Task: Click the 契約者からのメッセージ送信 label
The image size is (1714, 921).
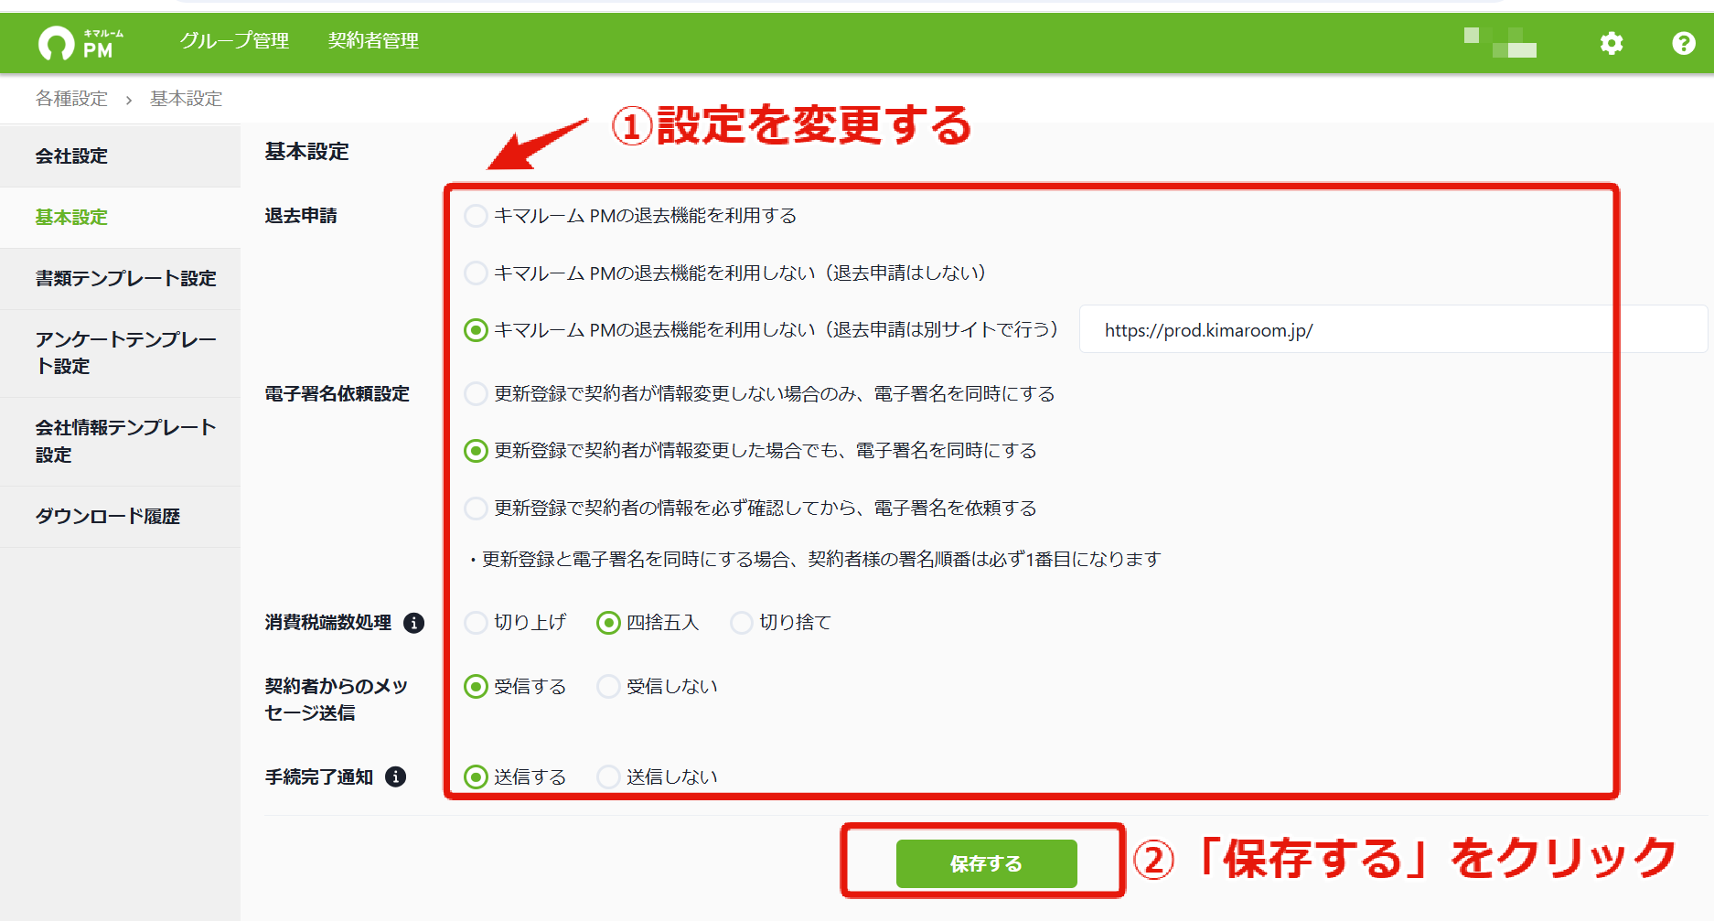Action: [336, 699]
